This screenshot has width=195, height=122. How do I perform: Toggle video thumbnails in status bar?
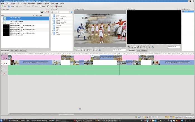[166, 117]
